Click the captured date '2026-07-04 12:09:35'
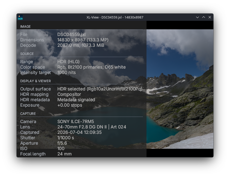Image resolution: width=230 pixels, height=177 pixels. tap(79, 132)
